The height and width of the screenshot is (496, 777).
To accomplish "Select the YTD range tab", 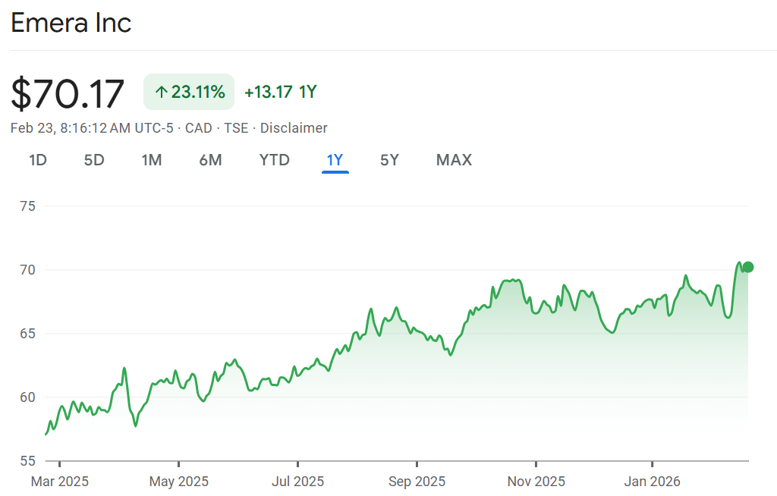I will [x=274, y=160].
